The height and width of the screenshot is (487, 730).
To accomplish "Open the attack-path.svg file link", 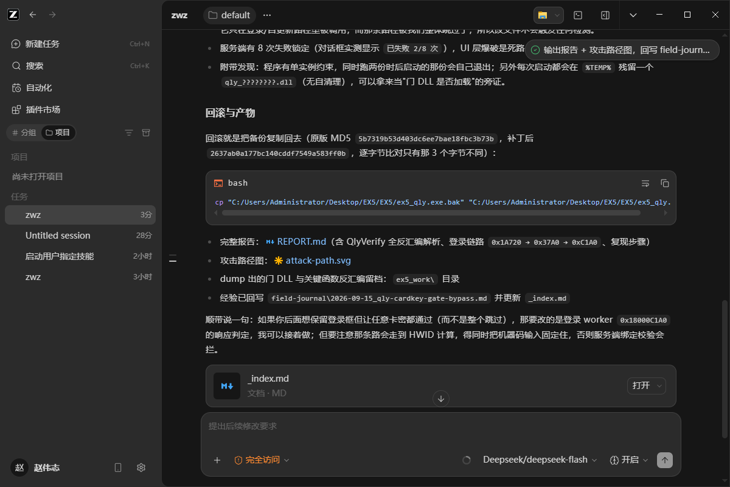I will [313, 261].
